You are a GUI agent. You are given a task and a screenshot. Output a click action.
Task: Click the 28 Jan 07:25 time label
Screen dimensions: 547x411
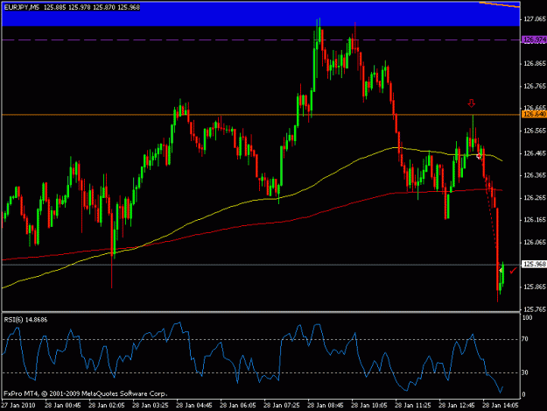pos(282,405)
